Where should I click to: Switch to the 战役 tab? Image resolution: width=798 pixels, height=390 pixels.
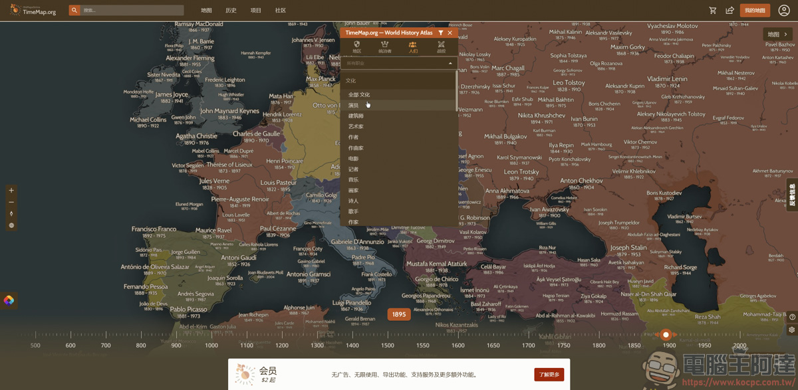441,47
